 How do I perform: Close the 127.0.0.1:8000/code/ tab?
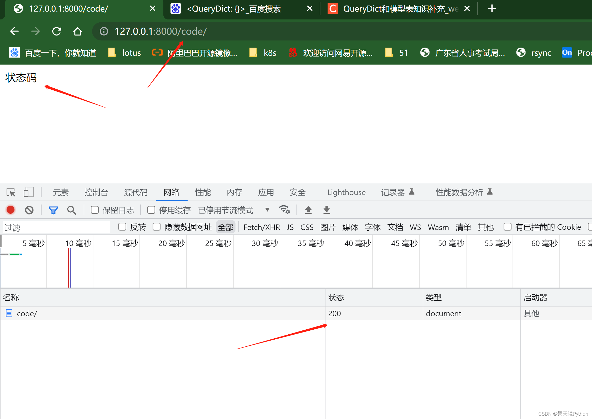pos(153,9)
